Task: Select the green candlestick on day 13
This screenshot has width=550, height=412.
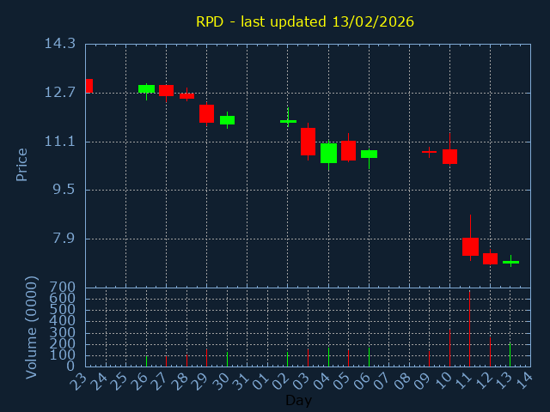Action: (x=510, y=262)
